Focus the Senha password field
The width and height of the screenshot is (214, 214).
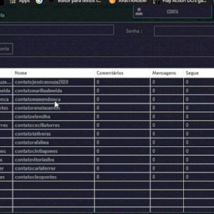[x=184, y=31]
